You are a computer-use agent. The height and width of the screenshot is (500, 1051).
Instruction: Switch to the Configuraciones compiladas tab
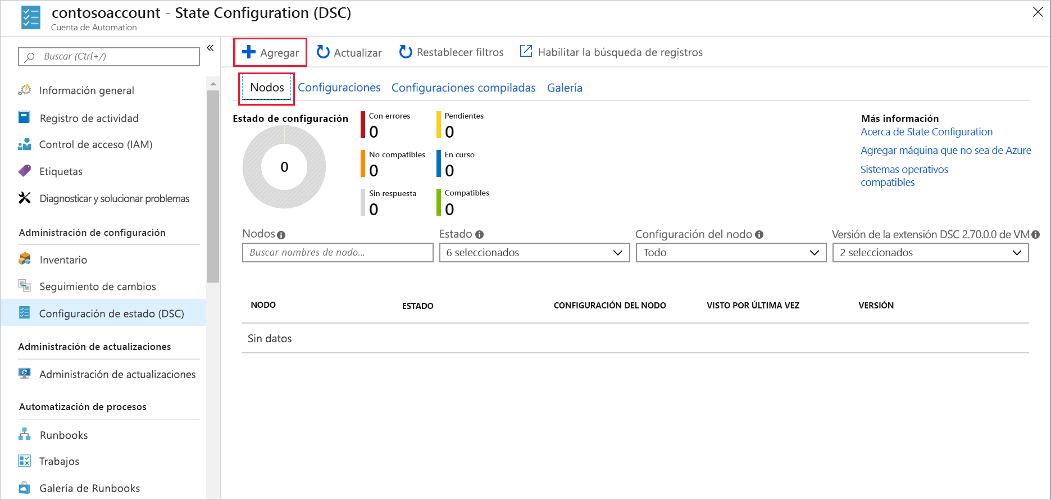(x=463, y=88)
